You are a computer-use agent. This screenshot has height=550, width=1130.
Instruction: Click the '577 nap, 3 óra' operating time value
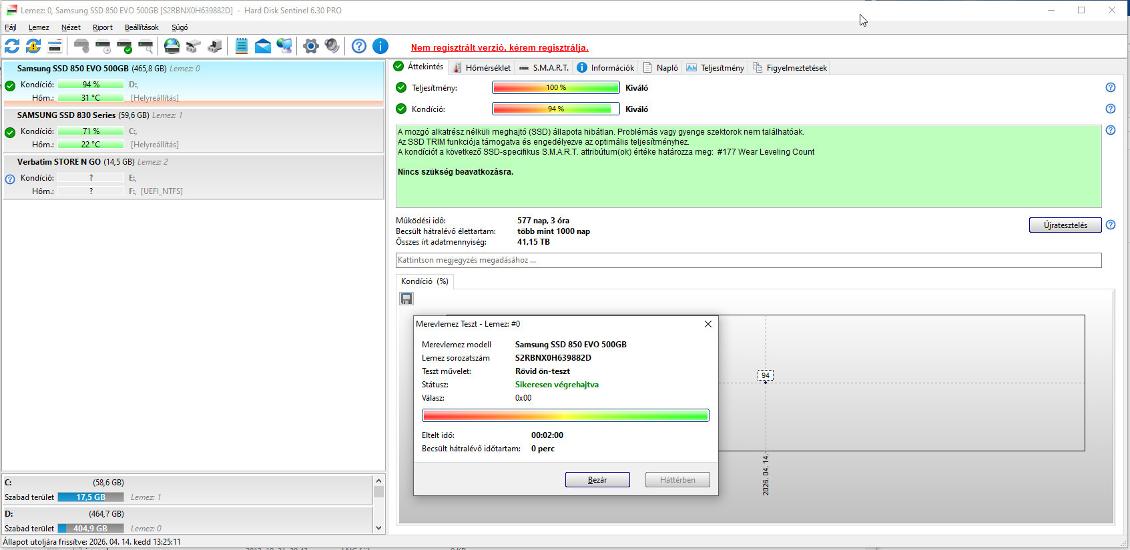[543, 221]
